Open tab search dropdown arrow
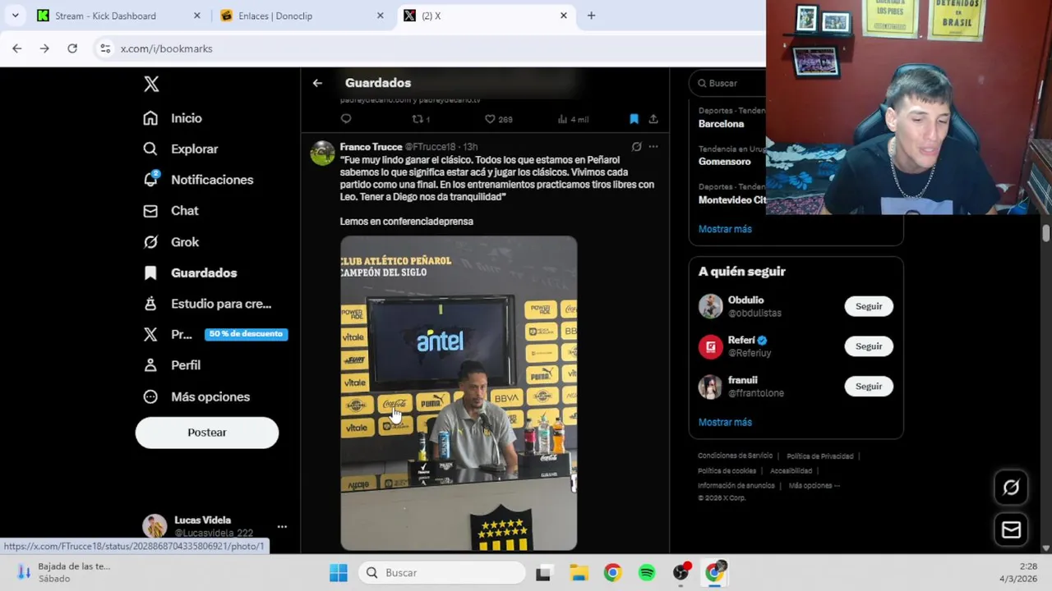Viewport: 1052px width, 591px height. [15, 16]
